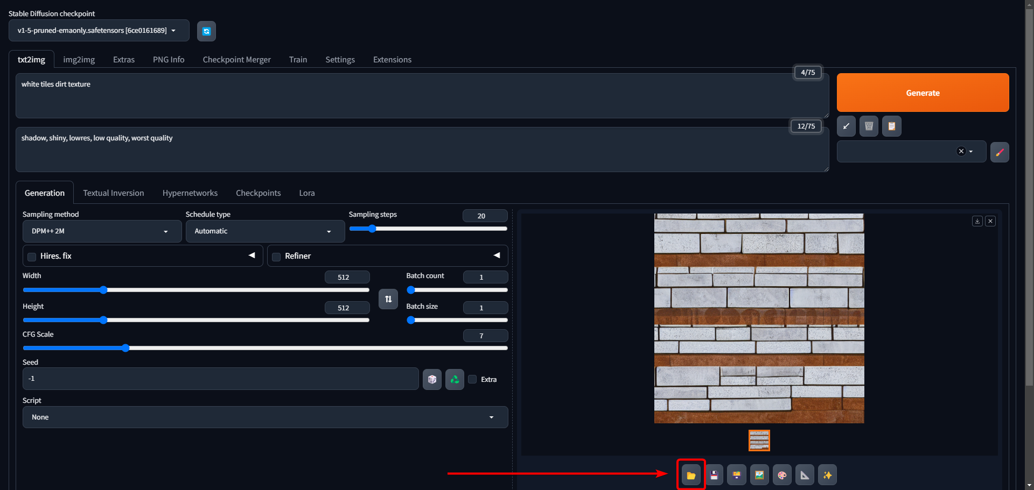Tick the Extra seed checkbox

(x=472, y=379)
